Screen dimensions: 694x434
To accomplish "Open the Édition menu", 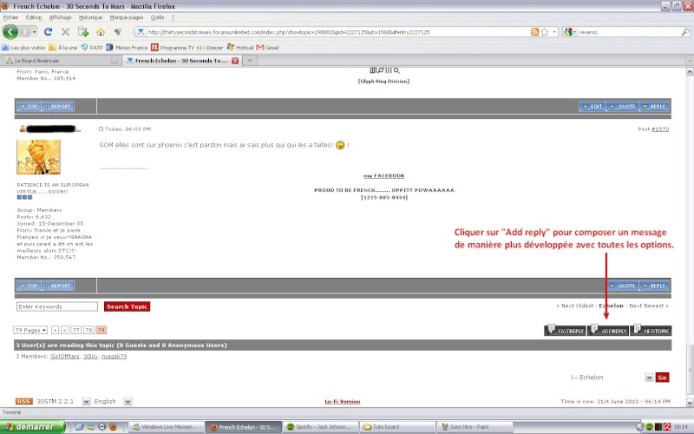I will tap(34, 17).
